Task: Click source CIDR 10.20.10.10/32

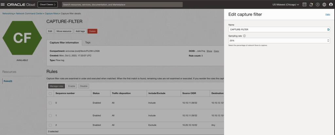Action: pos(190,125)
